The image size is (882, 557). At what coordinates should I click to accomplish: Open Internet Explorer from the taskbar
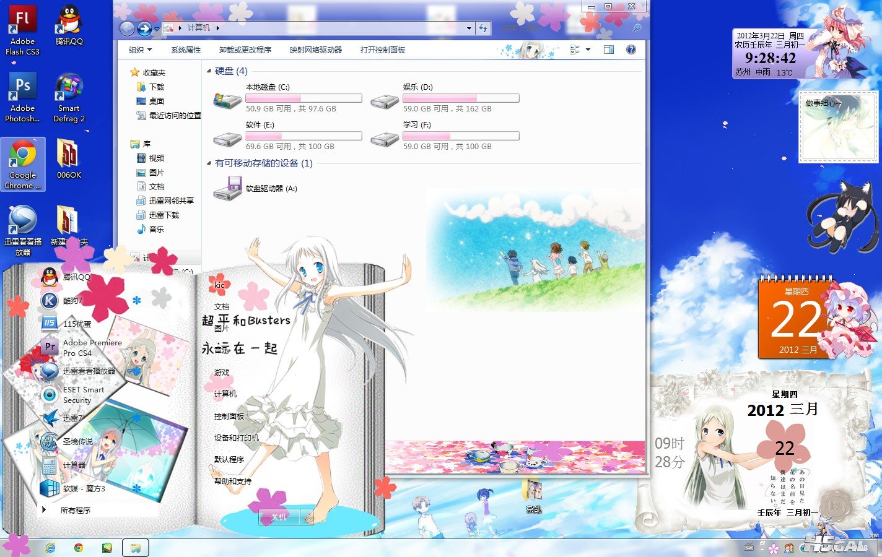[x=50, y=548]
